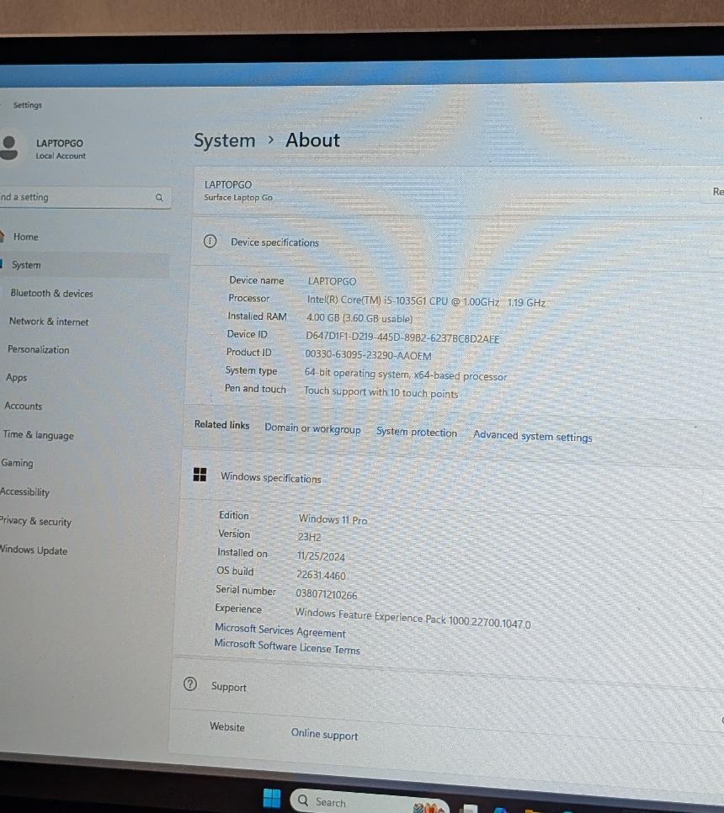Click the Online support website link
This screenshot has height=813, width=724.
pyautogui.click(x=324, y=735)
